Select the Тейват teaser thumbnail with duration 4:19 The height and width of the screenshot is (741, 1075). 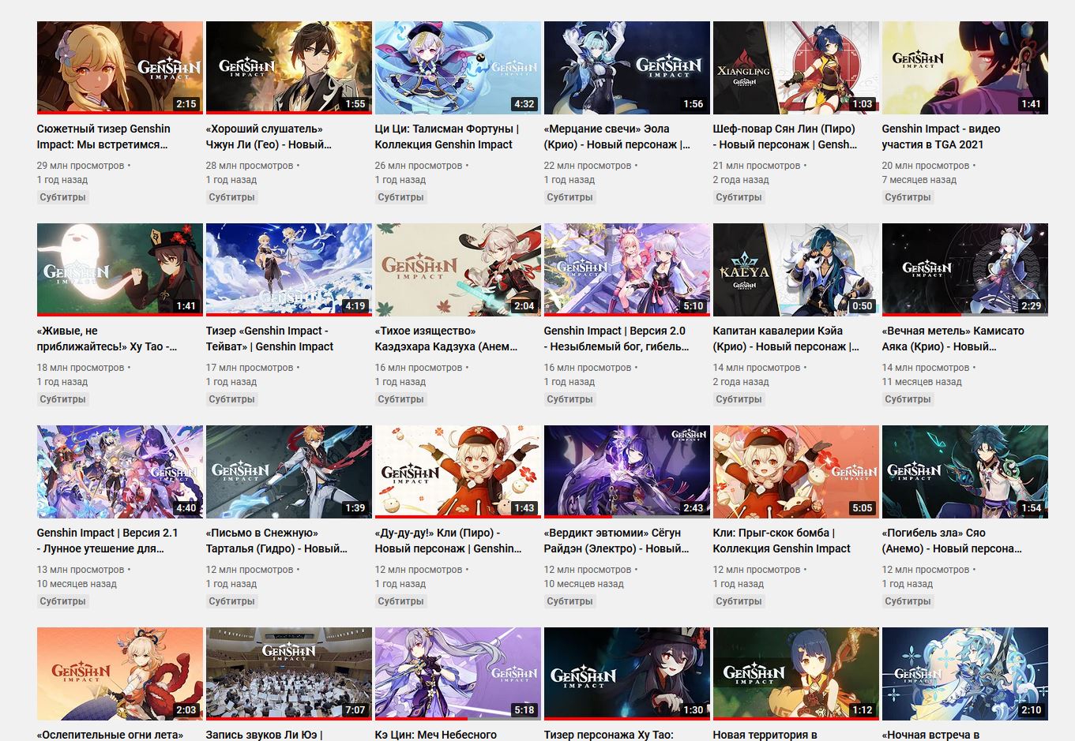click(x=288, y=270)
